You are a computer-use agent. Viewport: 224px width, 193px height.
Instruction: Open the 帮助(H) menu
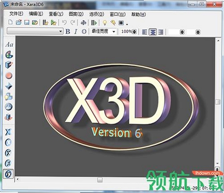point(139,14)
